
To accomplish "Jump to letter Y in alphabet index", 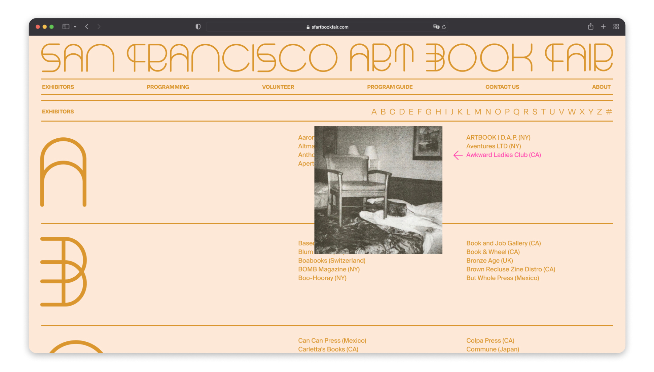I will coord(591,112).
